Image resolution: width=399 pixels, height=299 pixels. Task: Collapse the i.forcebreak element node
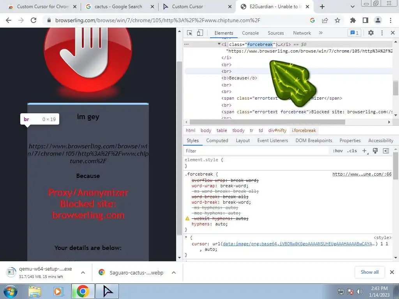[219, 44]
